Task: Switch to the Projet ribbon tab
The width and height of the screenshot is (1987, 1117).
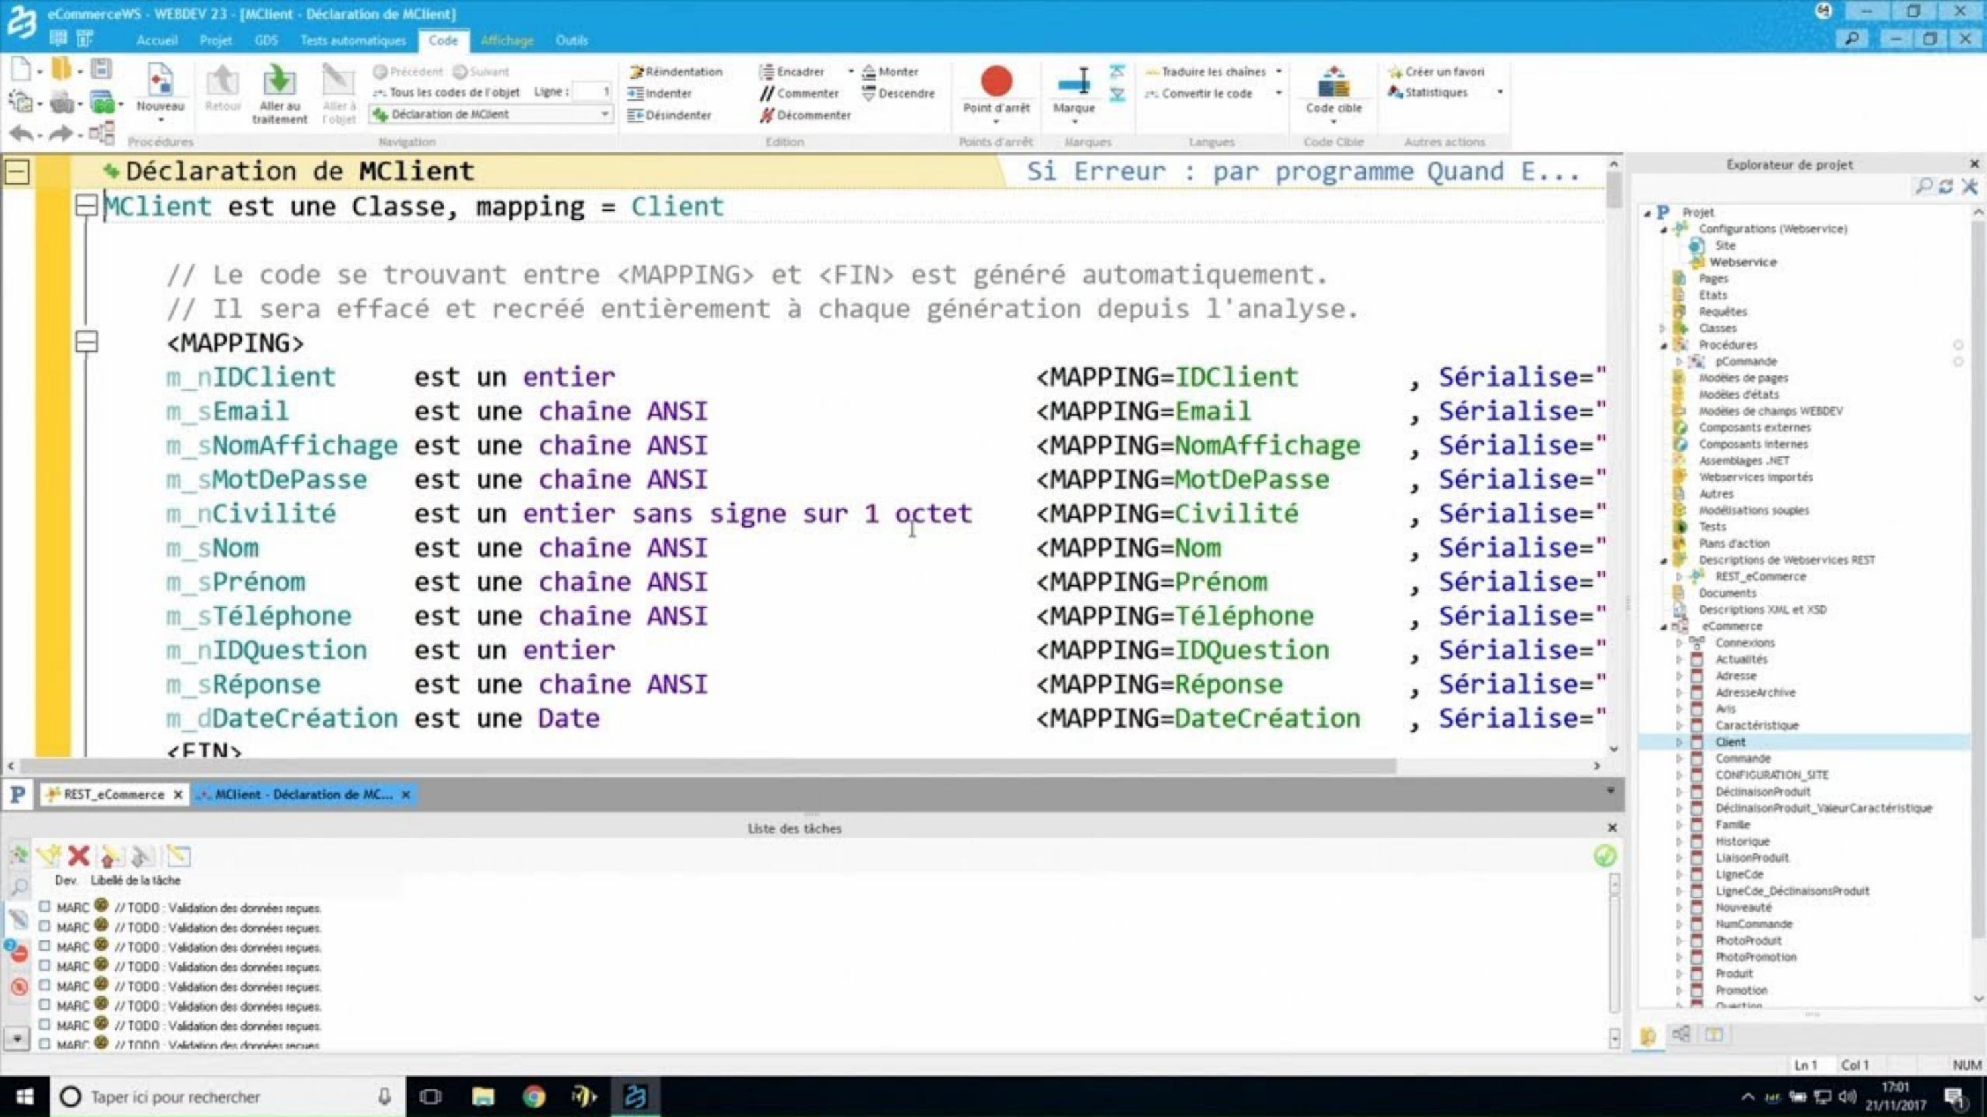Action: (x=215, y=40)
